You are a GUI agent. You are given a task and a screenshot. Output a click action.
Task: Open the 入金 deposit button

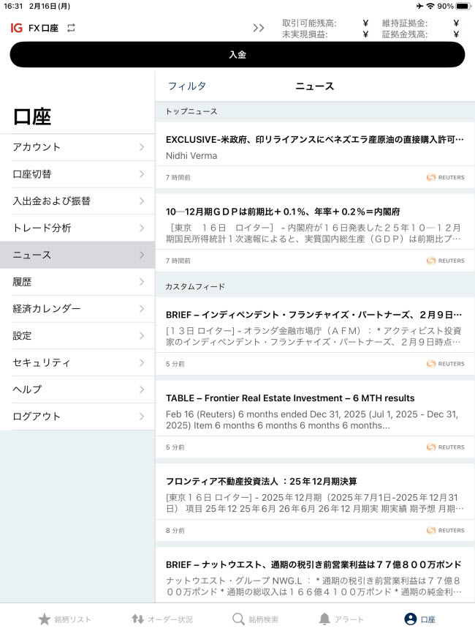pyautogui.click(x=237, y=55)
